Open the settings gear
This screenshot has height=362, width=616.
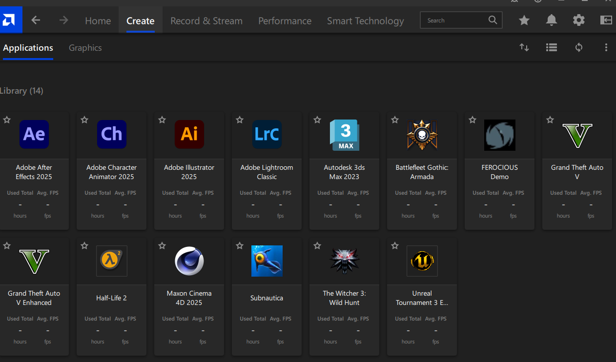579,20
